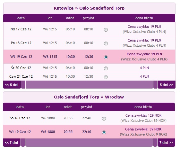180x149 pixels.
Task: Select the So 16 Cze 12 return flight radio
Action: pyautogui.click(x=104, y=119)
